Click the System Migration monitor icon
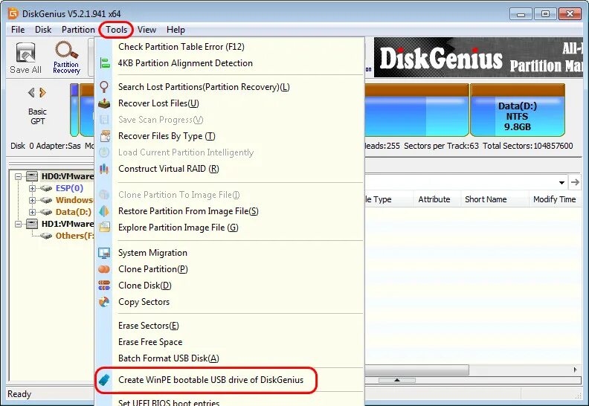Screen dimensions: 589x406 point(104,253)
